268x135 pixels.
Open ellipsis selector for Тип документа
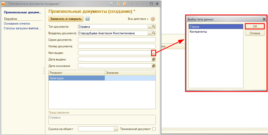point(150,27)
